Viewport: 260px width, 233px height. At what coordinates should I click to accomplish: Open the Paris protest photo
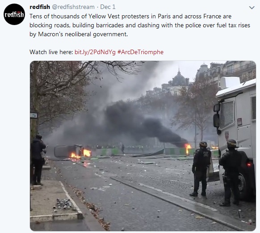[x=143, y=146]
